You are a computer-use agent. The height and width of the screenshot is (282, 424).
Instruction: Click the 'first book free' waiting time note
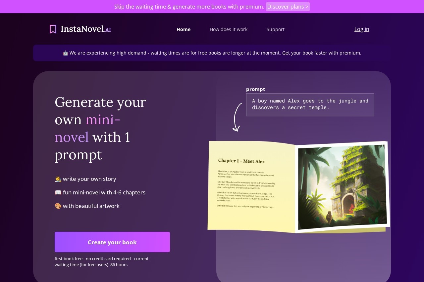[x=102, y=262]
